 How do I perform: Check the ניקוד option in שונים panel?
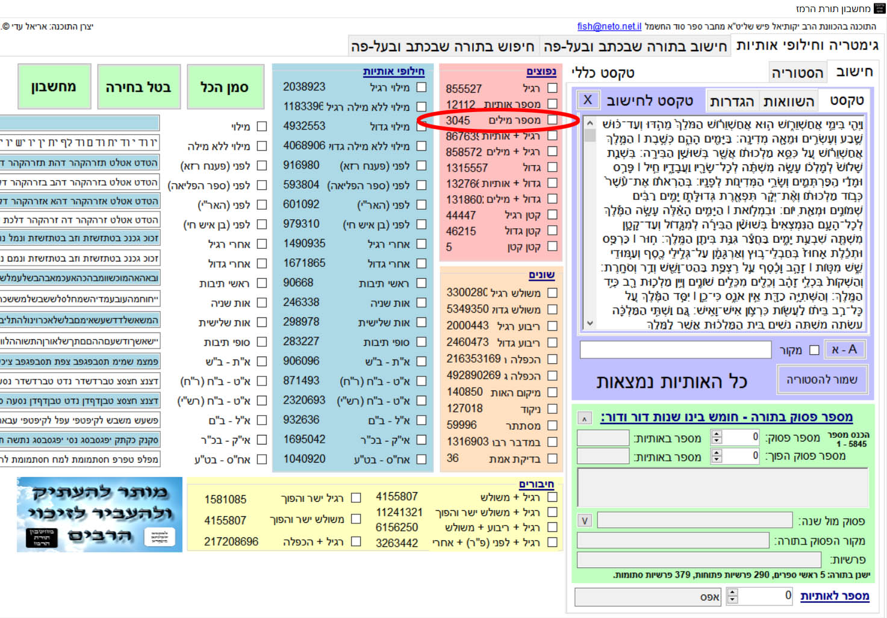tap(552, 408)
